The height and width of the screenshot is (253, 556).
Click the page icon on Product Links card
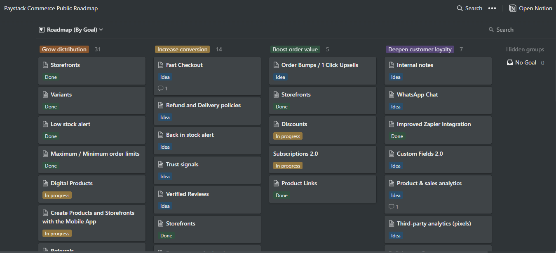pyautogui.click(x=276, y=183)
